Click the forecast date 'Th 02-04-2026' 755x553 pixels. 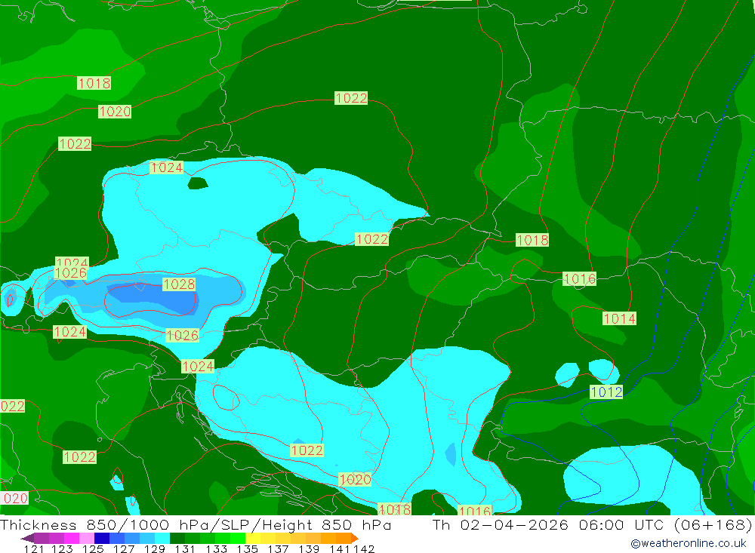pyautogui.click(x=501, y=524)
